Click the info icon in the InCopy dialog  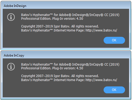[11, 67]
